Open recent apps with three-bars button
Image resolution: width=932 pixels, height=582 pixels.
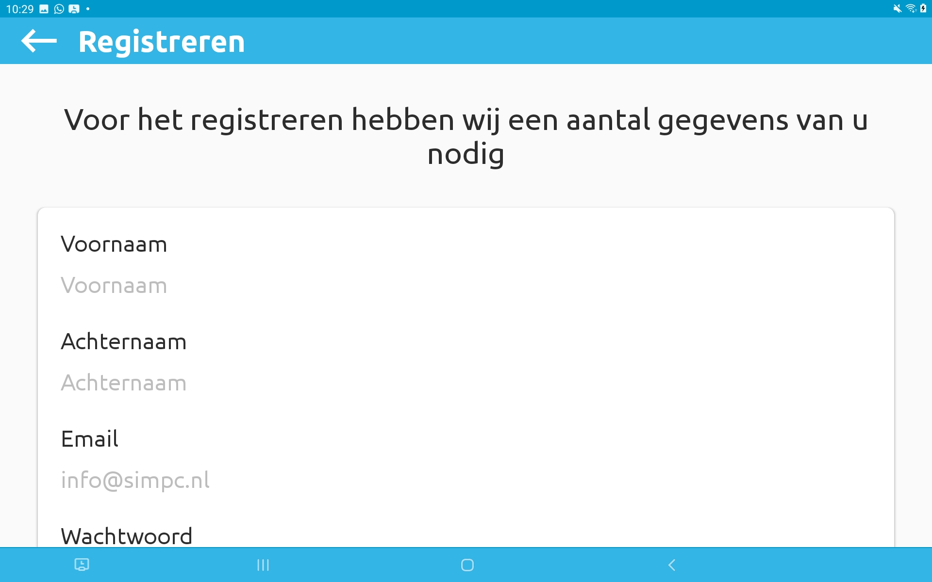point(263,565)
